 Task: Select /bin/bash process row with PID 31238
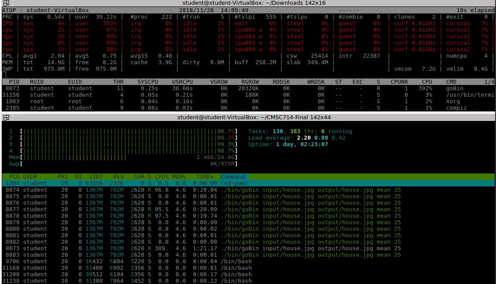248,281
